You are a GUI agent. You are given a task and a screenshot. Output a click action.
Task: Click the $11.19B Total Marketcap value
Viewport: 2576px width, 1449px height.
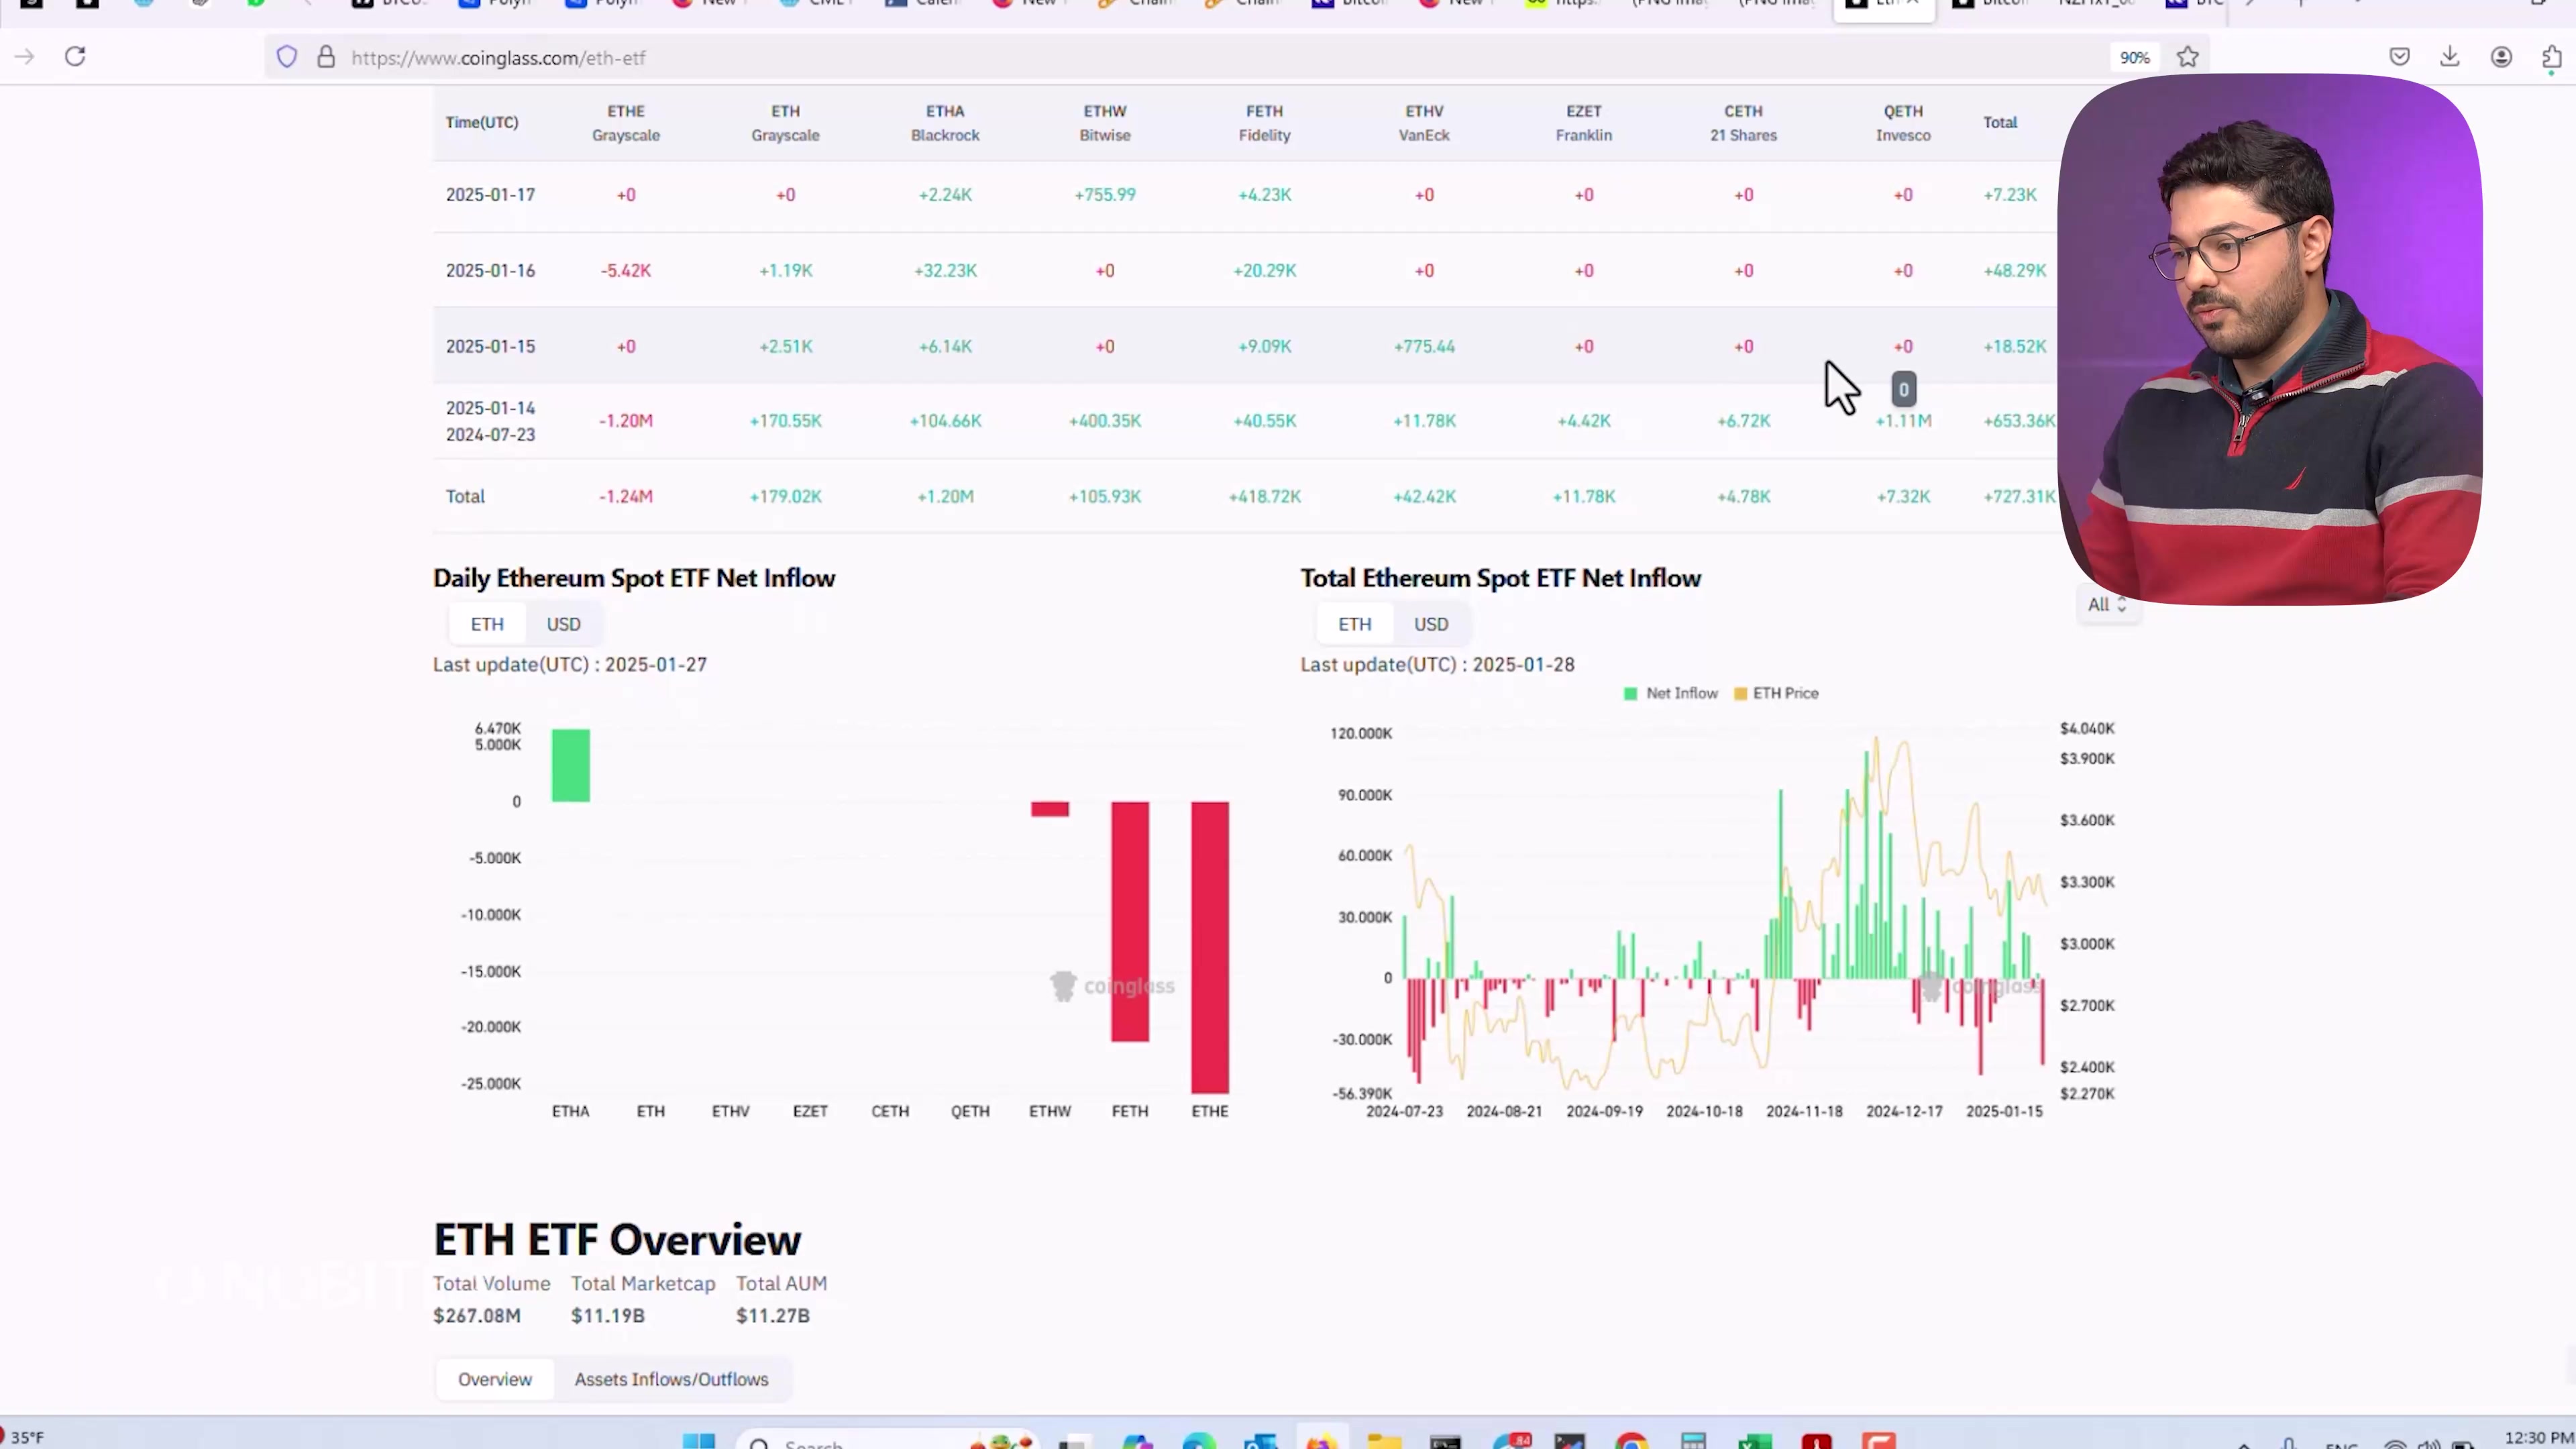[x=608, y=1316]
